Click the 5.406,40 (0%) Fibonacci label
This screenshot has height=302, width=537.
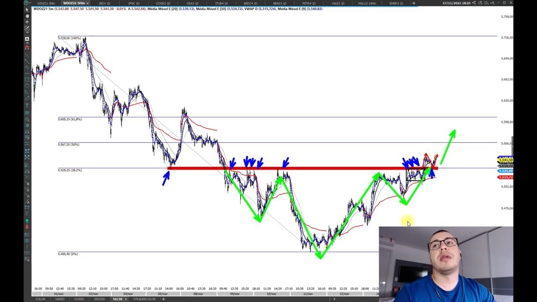pyautogui.click(x=68, y=254)
